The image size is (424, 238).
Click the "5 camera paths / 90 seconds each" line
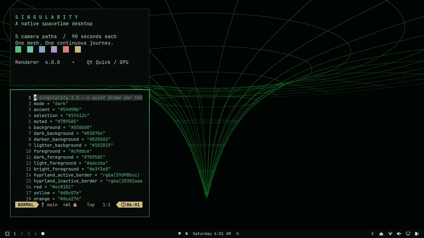(66, 37)
